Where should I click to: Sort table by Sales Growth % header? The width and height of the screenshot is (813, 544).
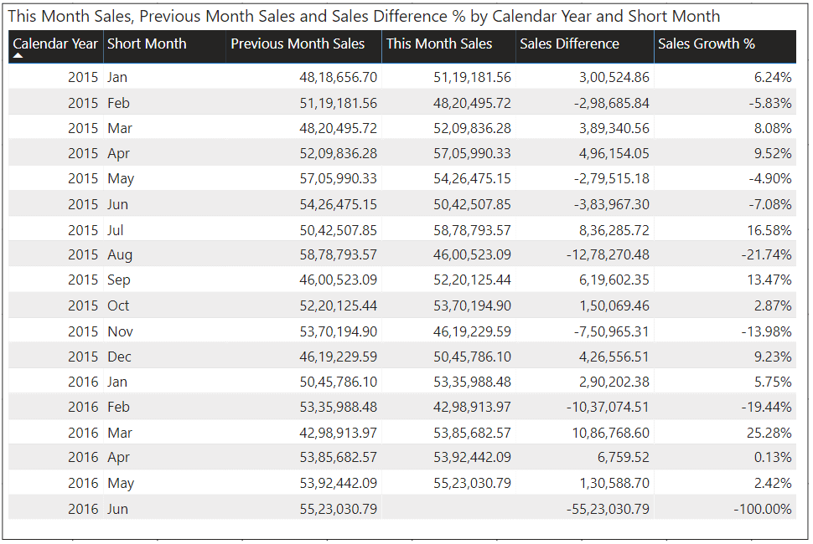[x=706, y=44]
